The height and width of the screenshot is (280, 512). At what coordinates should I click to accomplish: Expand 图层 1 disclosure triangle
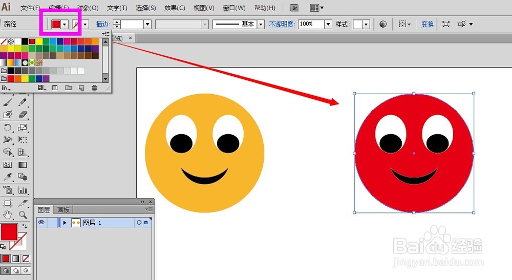point(65,223)
